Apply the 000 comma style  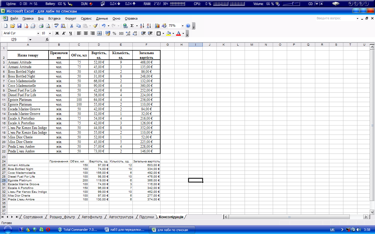121,33
